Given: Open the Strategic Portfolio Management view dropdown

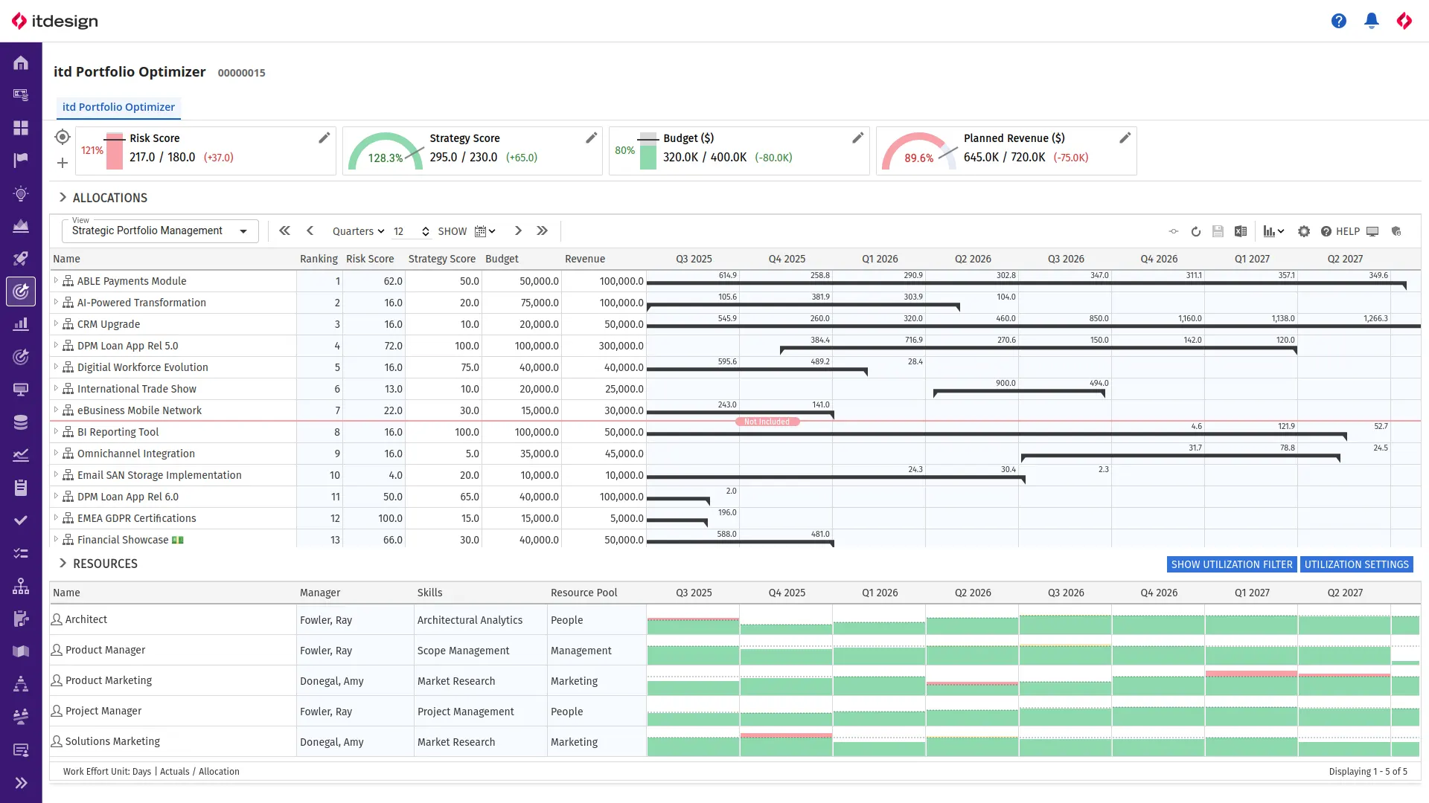Looking at the screenshot, I should [160, 231].
